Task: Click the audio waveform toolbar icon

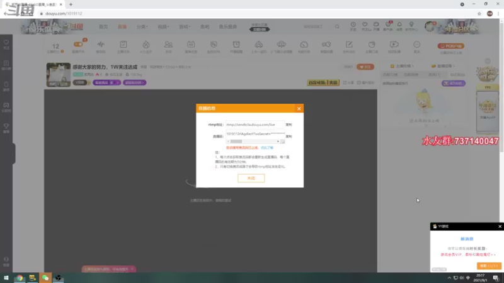Action: (101, 44)
